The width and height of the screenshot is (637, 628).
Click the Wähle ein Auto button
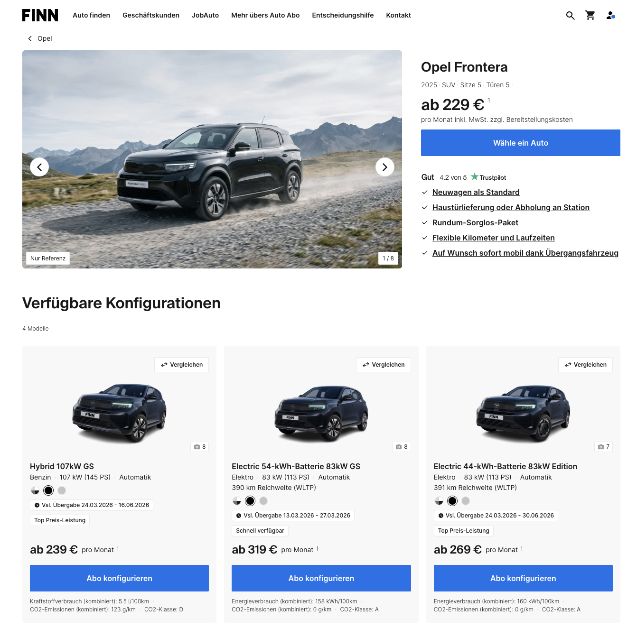(x=521, y=143)
